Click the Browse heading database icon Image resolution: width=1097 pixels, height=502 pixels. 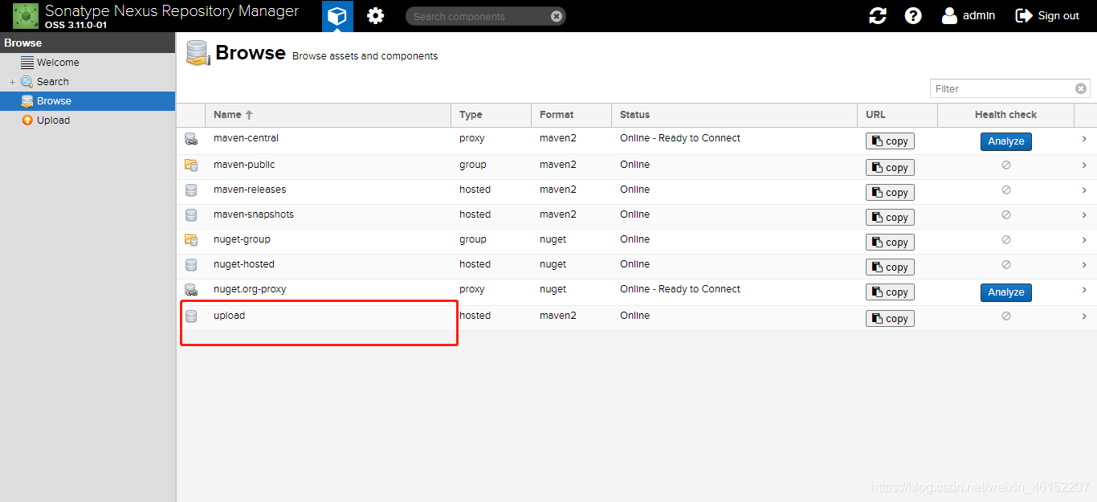pyautogui.click(x=198, y=53)
